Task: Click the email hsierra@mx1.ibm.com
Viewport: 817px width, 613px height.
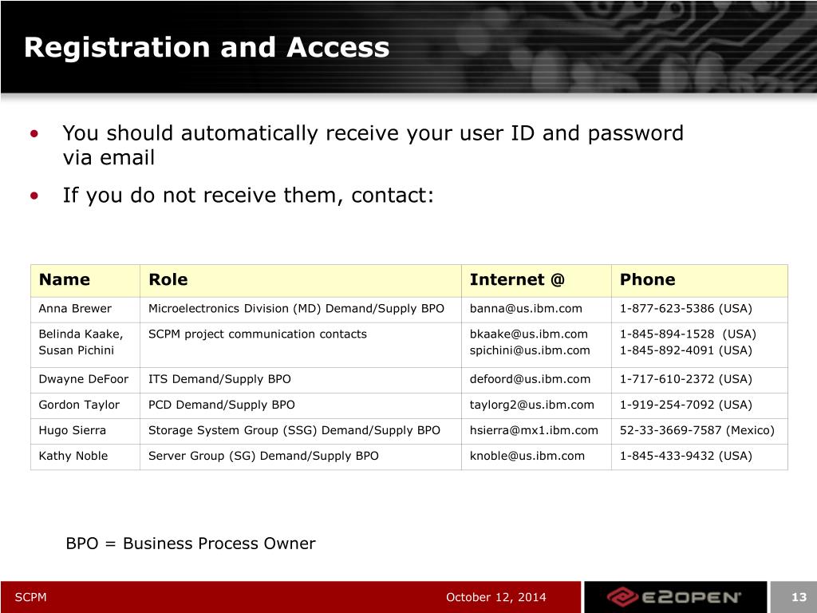Action: click(534, 430)
